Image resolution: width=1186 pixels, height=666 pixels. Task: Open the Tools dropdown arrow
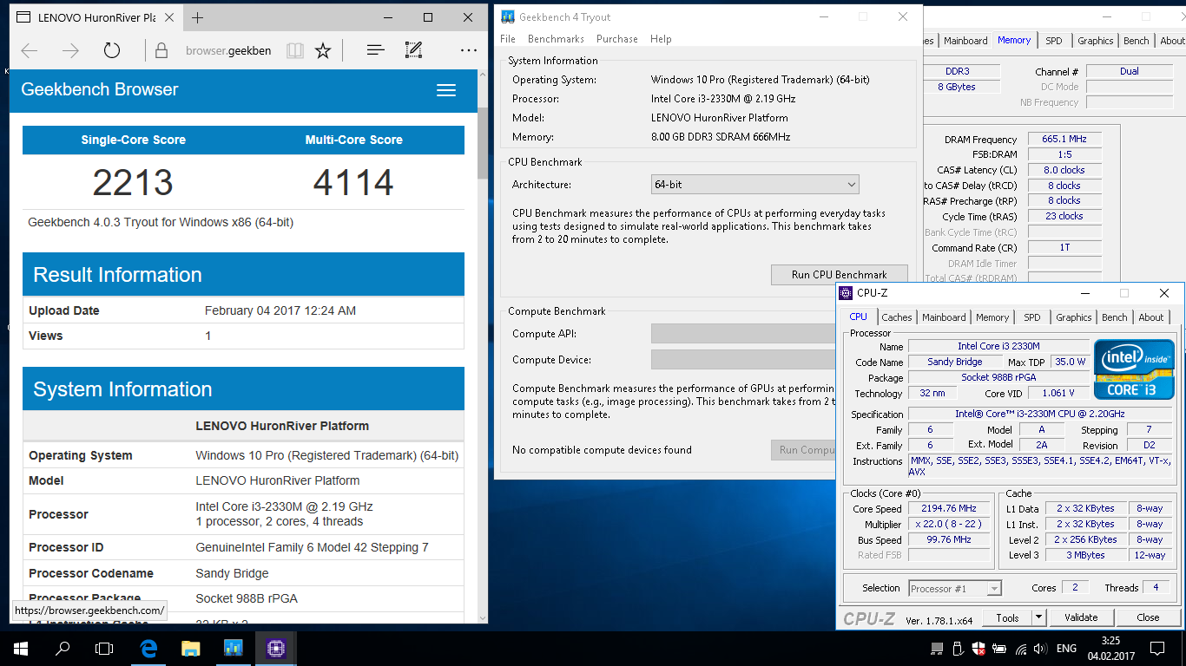1038,617
